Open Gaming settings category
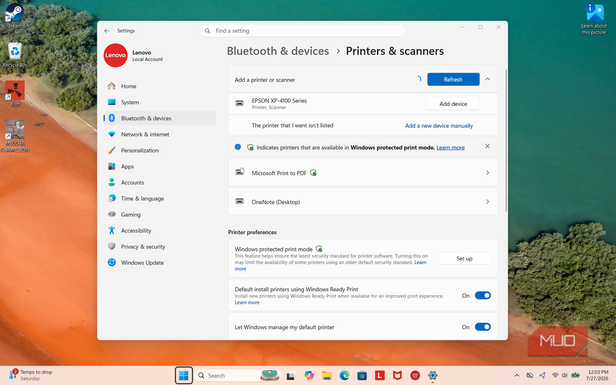Viewport: 616px width, 385px height. pos(159,214)
